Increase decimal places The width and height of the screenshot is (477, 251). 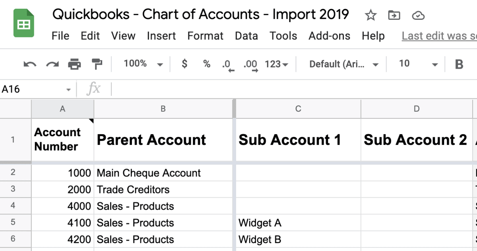251,64
